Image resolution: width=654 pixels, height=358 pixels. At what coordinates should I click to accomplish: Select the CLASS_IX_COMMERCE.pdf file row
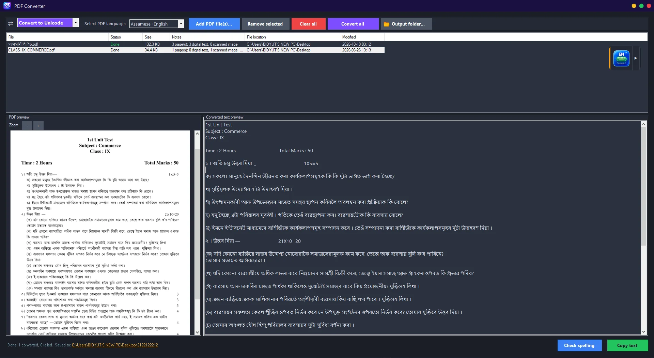[x=196, y=50]
